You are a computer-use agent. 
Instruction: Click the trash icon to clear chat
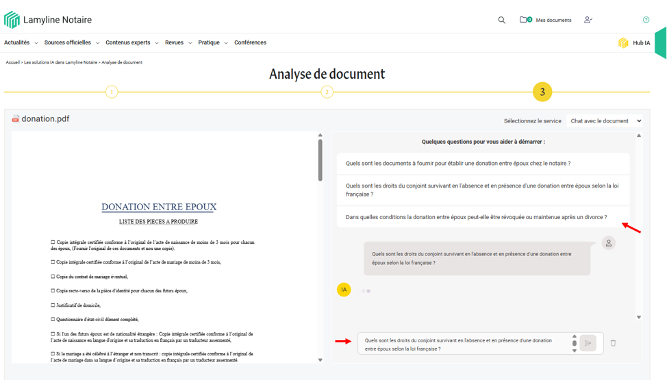[613, 343]
